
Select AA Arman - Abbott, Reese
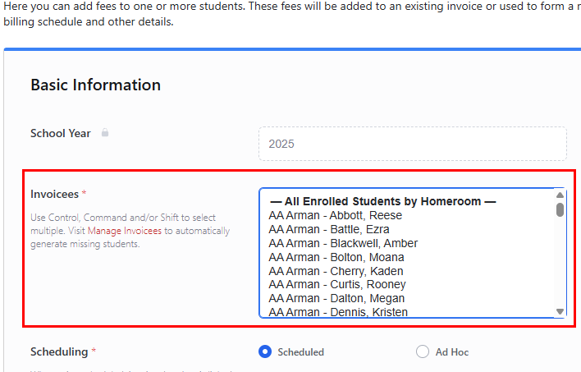click(335, 215)
